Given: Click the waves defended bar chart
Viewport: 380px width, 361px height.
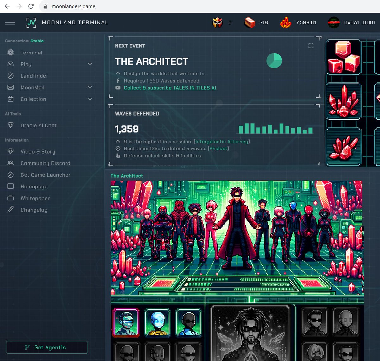Looking at the screenshot, I should tap(276, 128).
